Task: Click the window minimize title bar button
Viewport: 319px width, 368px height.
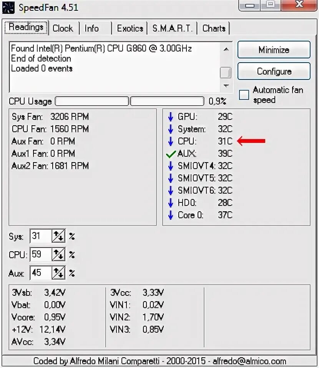Action: tap(250, 5)
